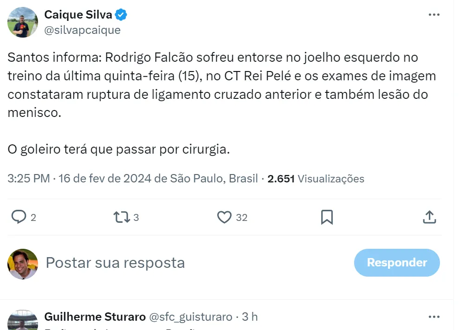Bookmark this tweet
The height and width of the screenshot is (330, 465).
pos(327,217)
